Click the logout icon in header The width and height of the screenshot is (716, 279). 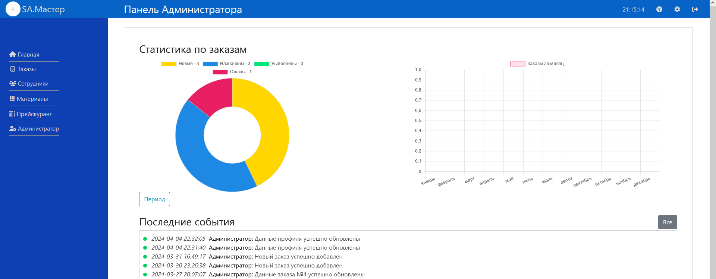click(x=695, y=9)
